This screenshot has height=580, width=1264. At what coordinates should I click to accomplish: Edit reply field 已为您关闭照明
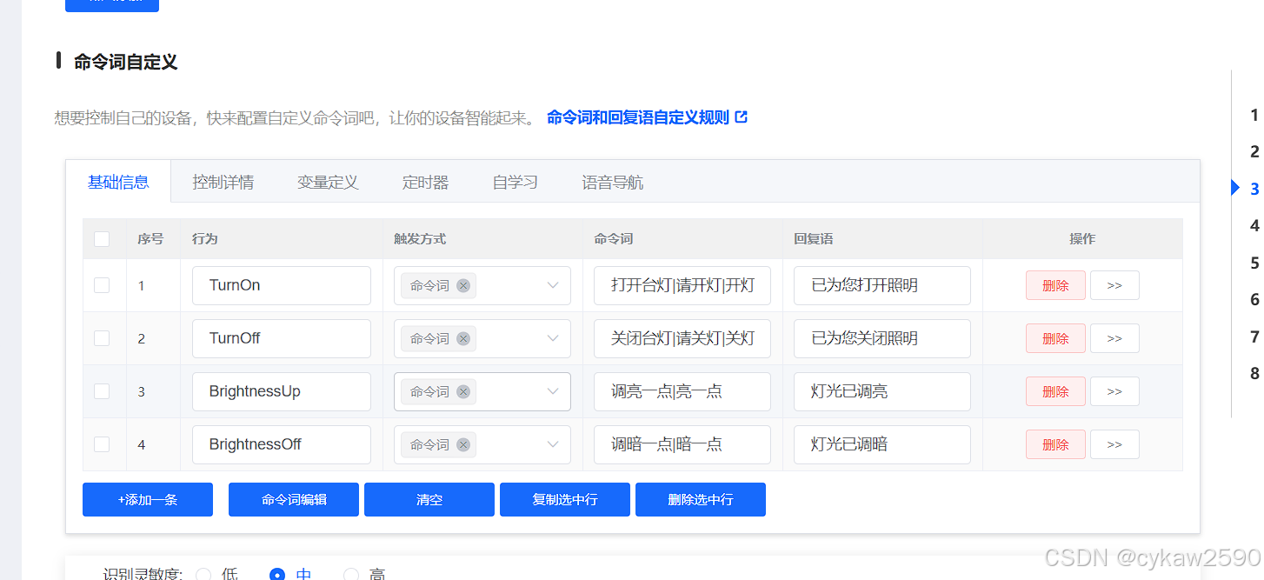click(x=882, y=338)
